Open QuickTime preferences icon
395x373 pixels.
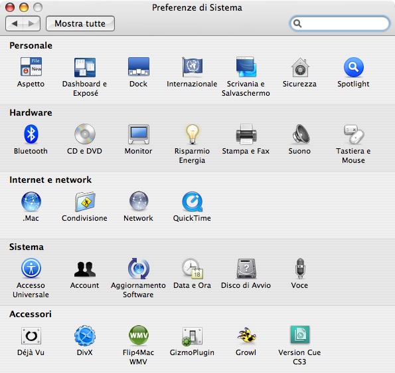tap(193, 201)
